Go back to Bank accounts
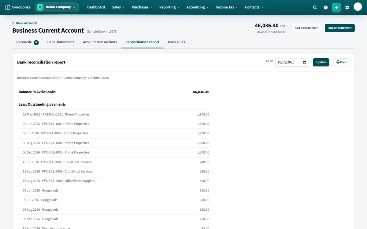The width and height of the screenshot is (367, 229). point(25,23)
